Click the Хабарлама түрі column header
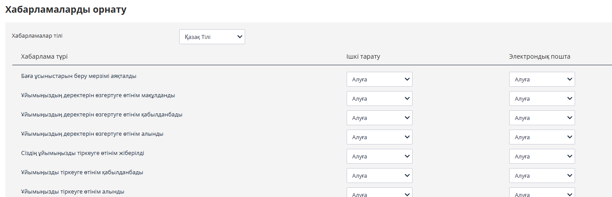612x197 pixels. [44, 56]
